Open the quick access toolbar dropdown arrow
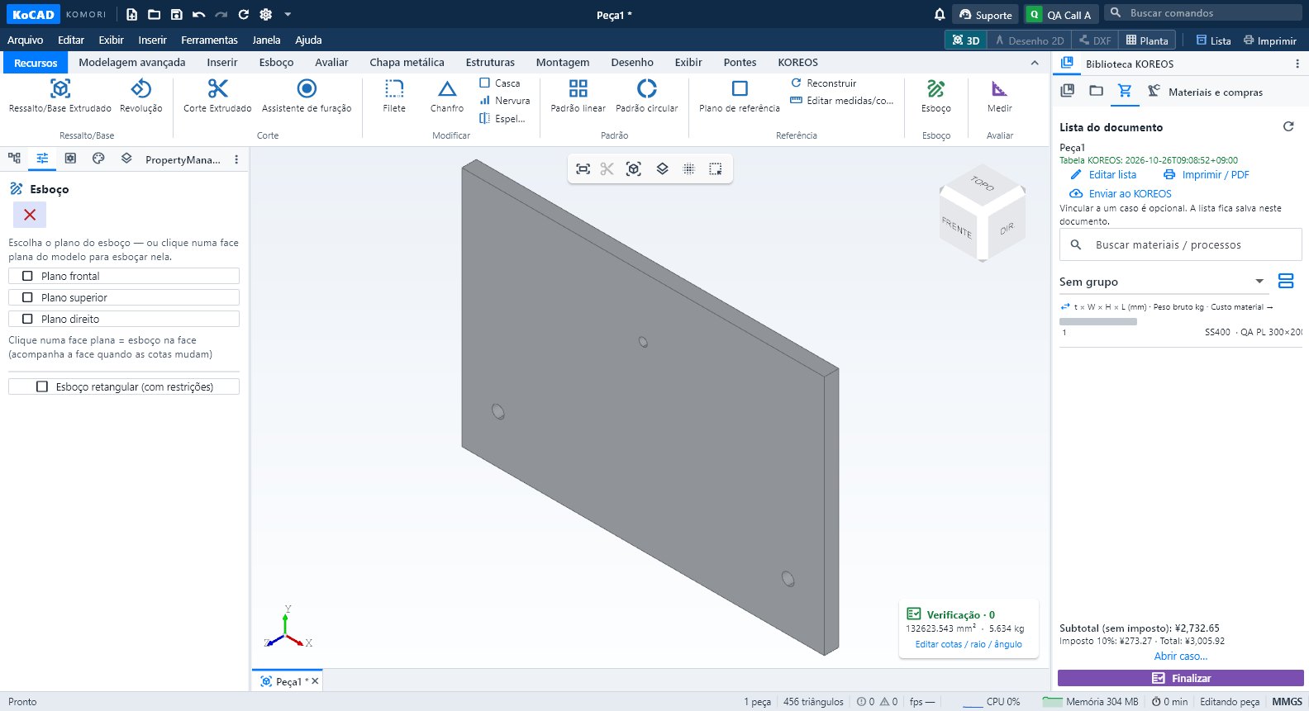1309x711 pixels. (x=288, y=14)
